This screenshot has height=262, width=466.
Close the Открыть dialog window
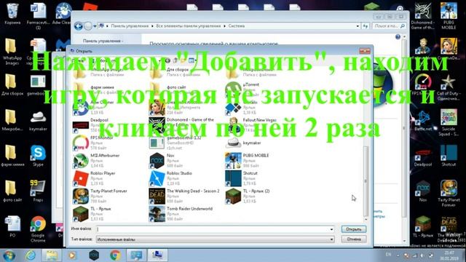pyautogui.click(x=364, y=51)
